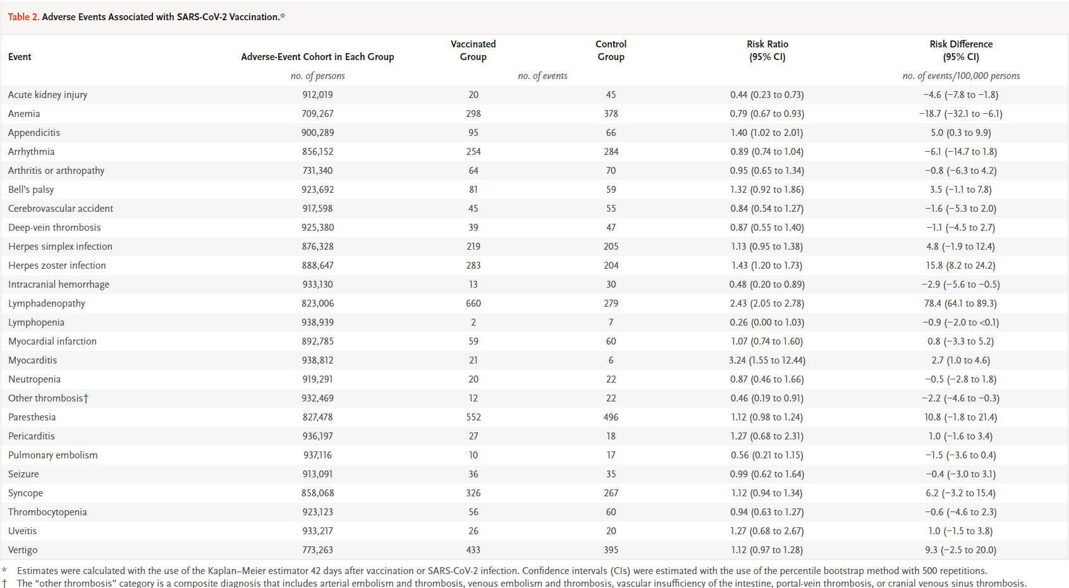Click the "Table 2." label in title

[23, 17]
